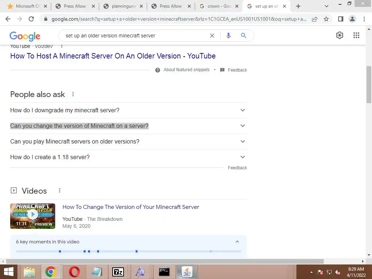Click the last key moment dot
The width and height of the screenshot is (372, 279).
[x=211, y=251]
